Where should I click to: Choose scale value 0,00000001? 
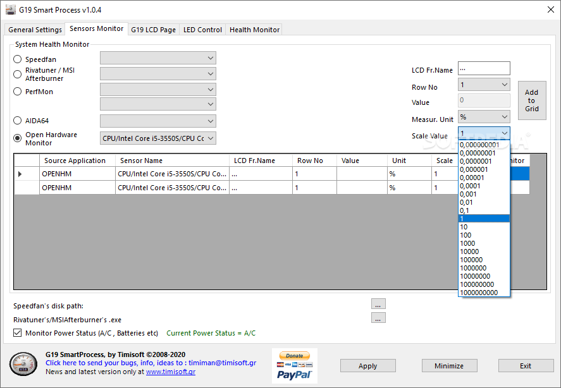(x=484, y=153)
